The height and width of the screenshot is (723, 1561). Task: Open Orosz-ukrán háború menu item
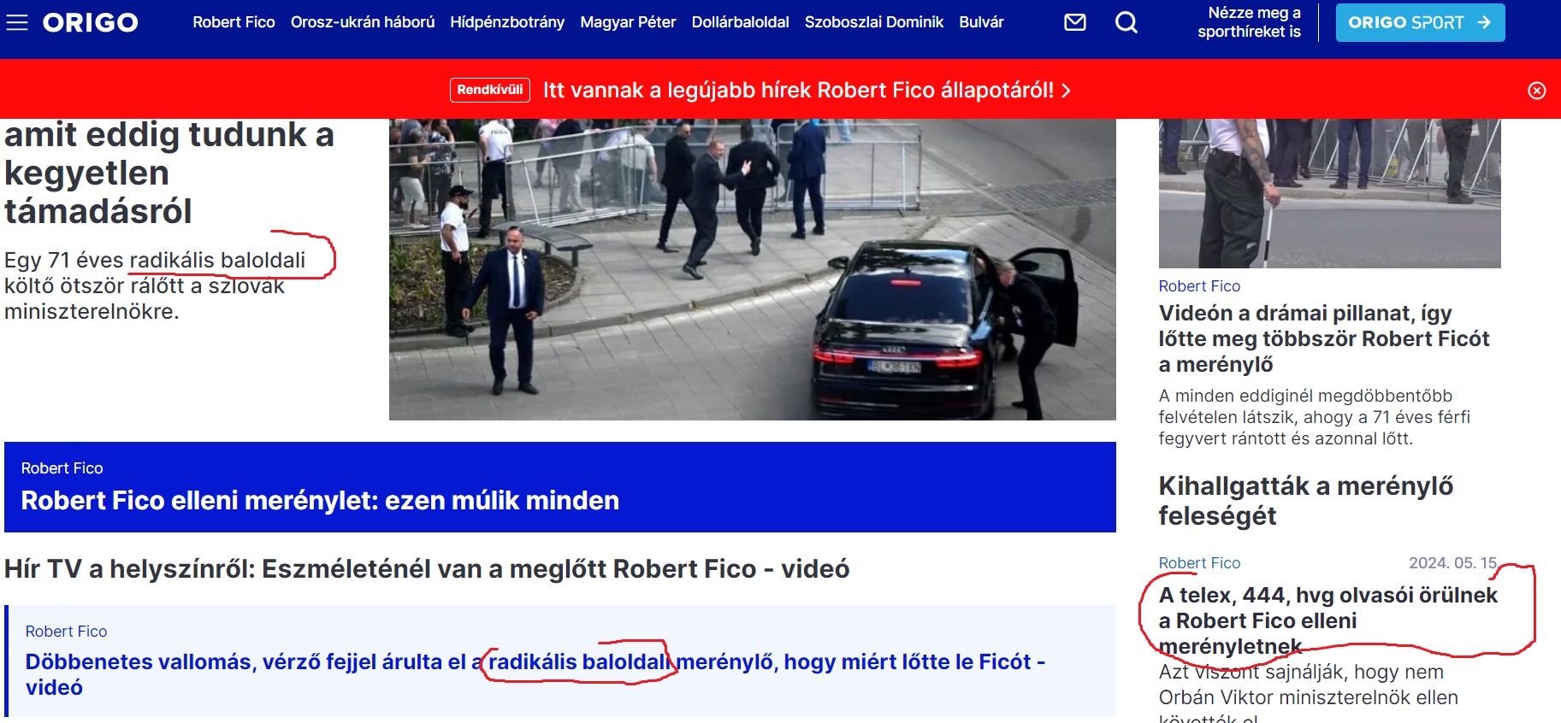363,22
